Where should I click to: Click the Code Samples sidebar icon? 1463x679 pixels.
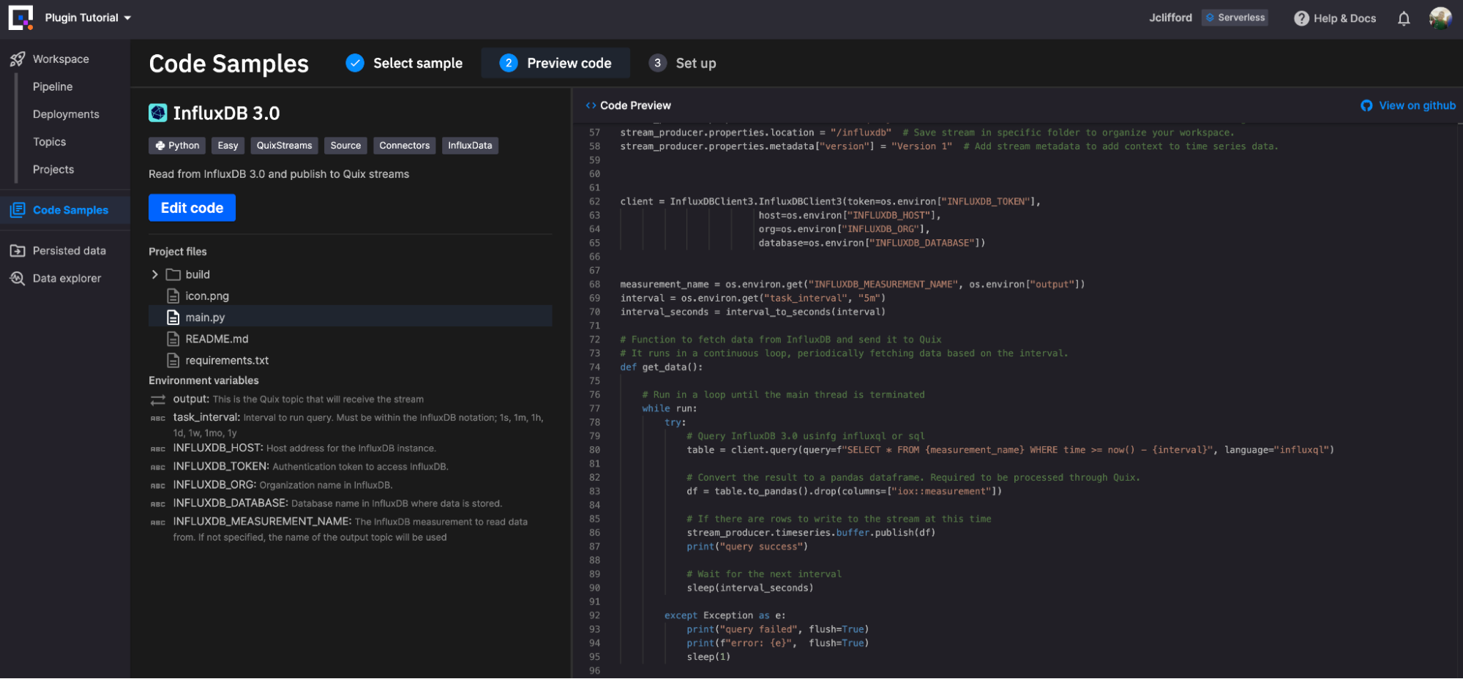[18, 210]
